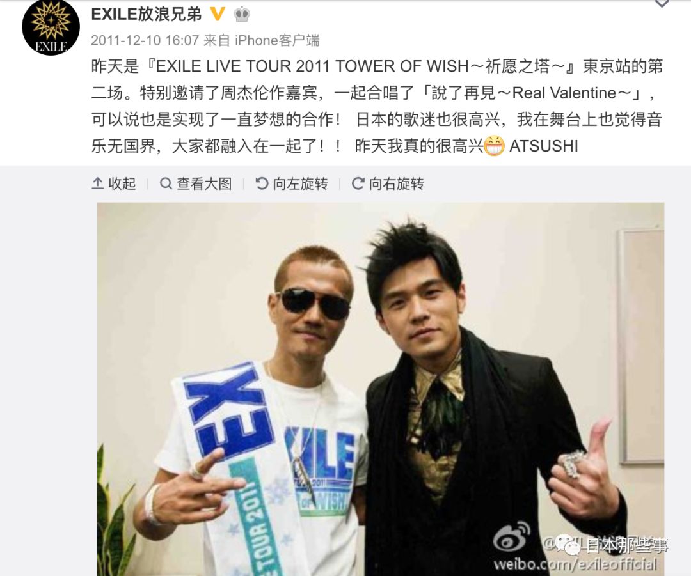Click the grinning emoji in the post text
691x576 pixels.
tap(494, 146)
